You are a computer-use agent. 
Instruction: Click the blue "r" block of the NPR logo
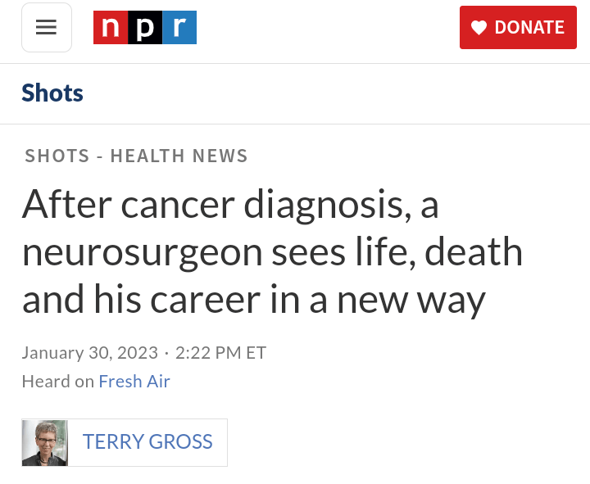179,27
